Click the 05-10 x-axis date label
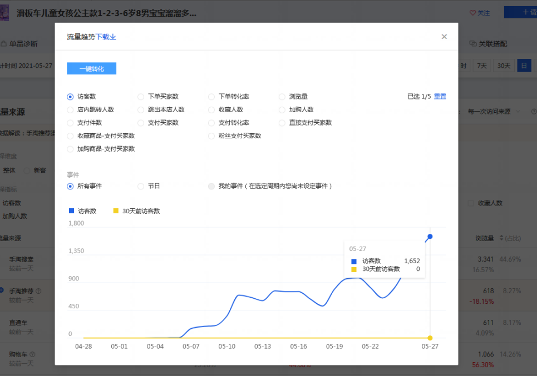This screenshot has width=537, height=376. (226, 346)
